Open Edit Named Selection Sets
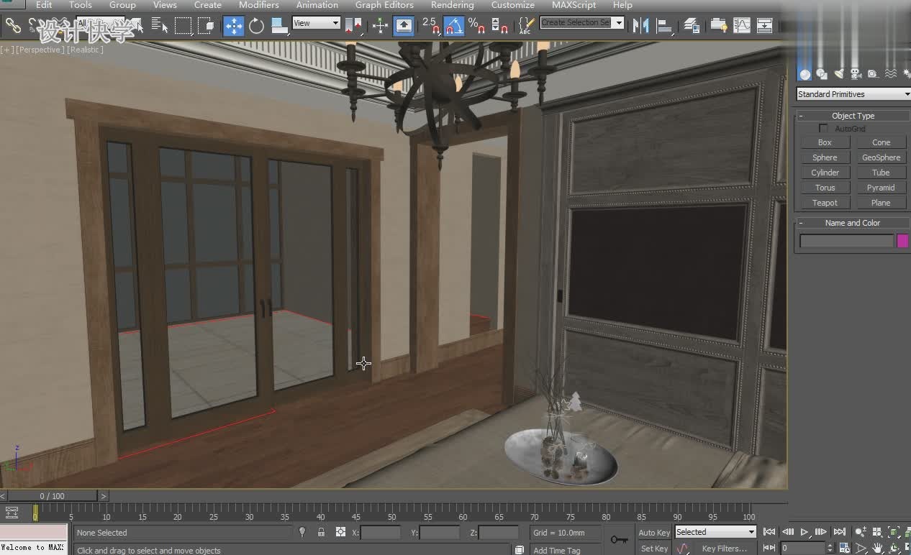The height and width of the screenshot is (555, 911). [x=526, y=27]
